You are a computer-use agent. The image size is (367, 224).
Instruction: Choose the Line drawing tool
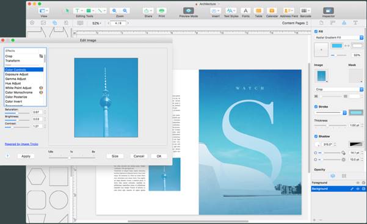[x=101, y=11]
